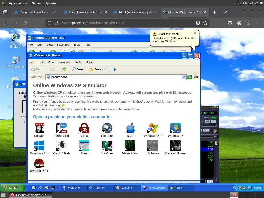
Task: Open the File menu in Welcome window
Action: click(32, 62)
